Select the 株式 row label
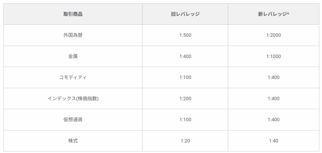 pos(73,141)
